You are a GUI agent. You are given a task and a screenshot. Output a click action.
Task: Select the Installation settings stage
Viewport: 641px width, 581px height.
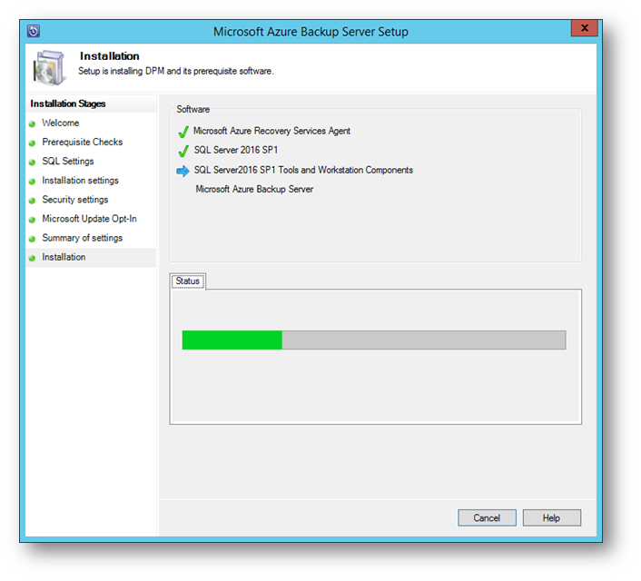pyautogui.click(x=80, y=181)
